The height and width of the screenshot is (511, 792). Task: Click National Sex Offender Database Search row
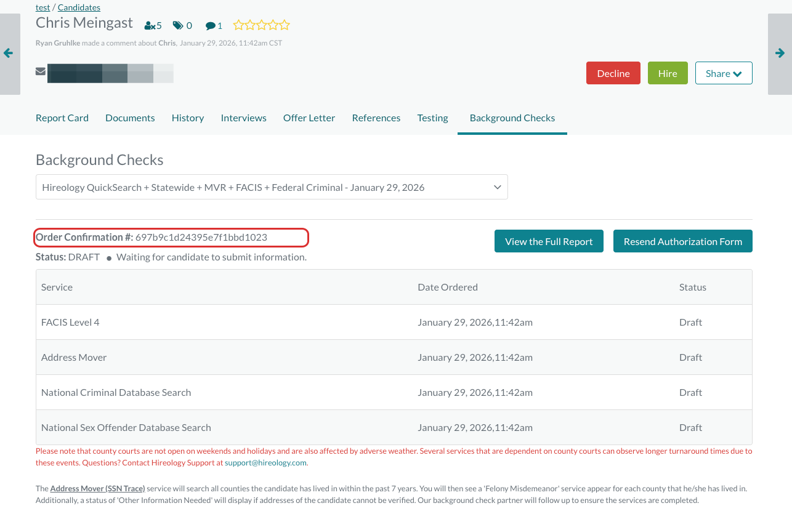tap(394, 427)
